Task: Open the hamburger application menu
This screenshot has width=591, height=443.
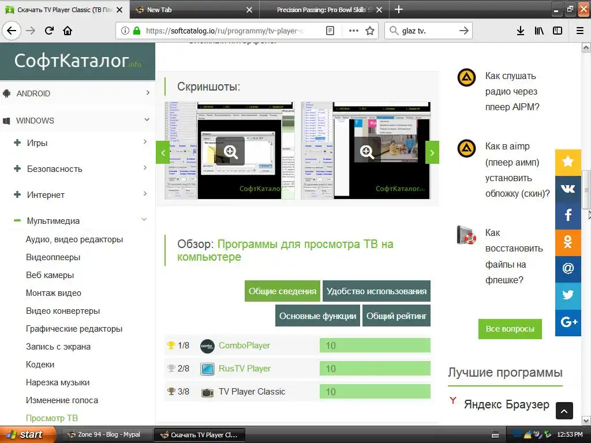Action: click(580, 31)
